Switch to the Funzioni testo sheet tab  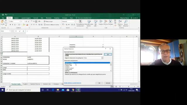(16, 84)
